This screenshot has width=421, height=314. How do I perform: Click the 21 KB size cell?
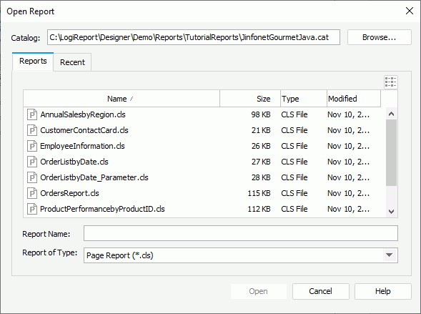tap(261, 130)
